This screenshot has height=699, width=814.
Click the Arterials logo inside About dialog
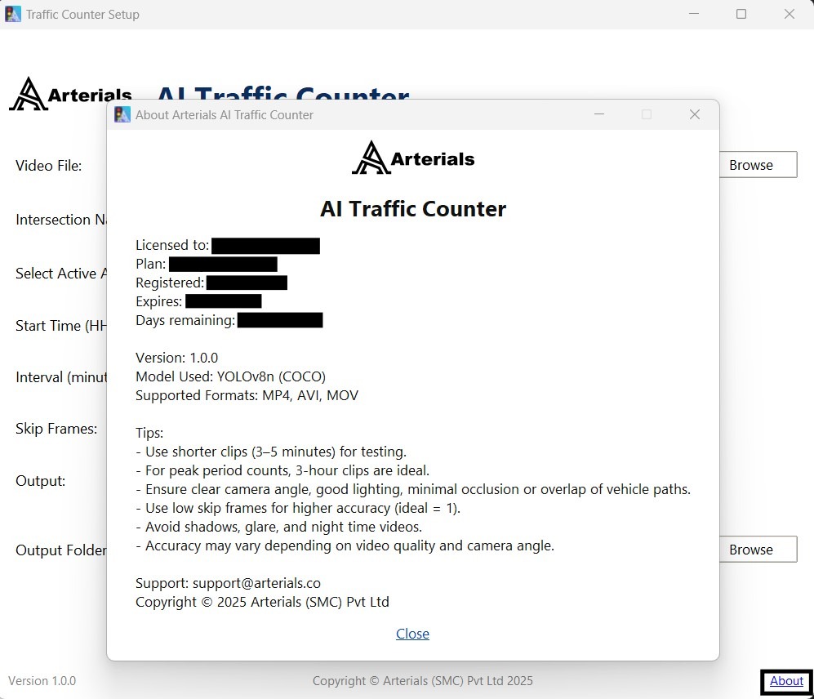(413, 158)
